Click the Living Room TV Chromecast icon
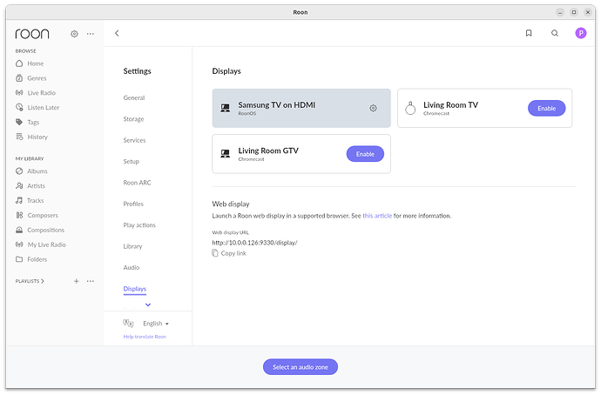 point(410,108)
